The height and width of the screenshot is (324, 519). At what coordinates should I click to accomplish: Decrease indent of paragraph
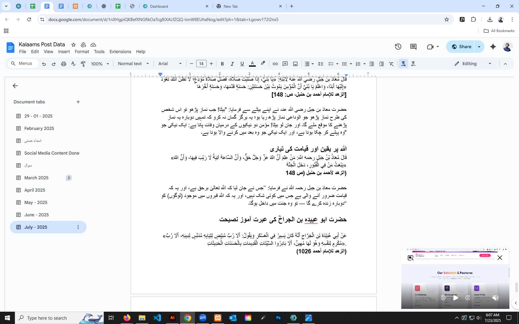(372, 64)
